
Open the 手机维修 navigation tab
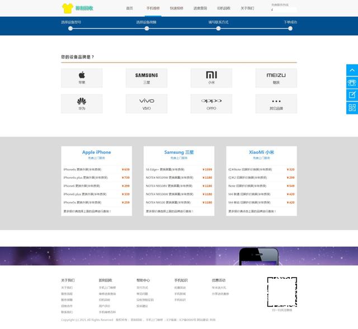pyautogui.click(x=153, y=8)
